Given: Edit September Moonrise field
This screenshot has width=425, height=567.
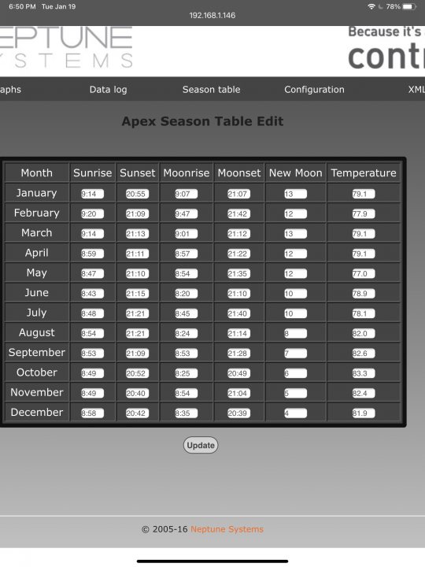Looking at the screenshot, I should click(x=186, y=353).
